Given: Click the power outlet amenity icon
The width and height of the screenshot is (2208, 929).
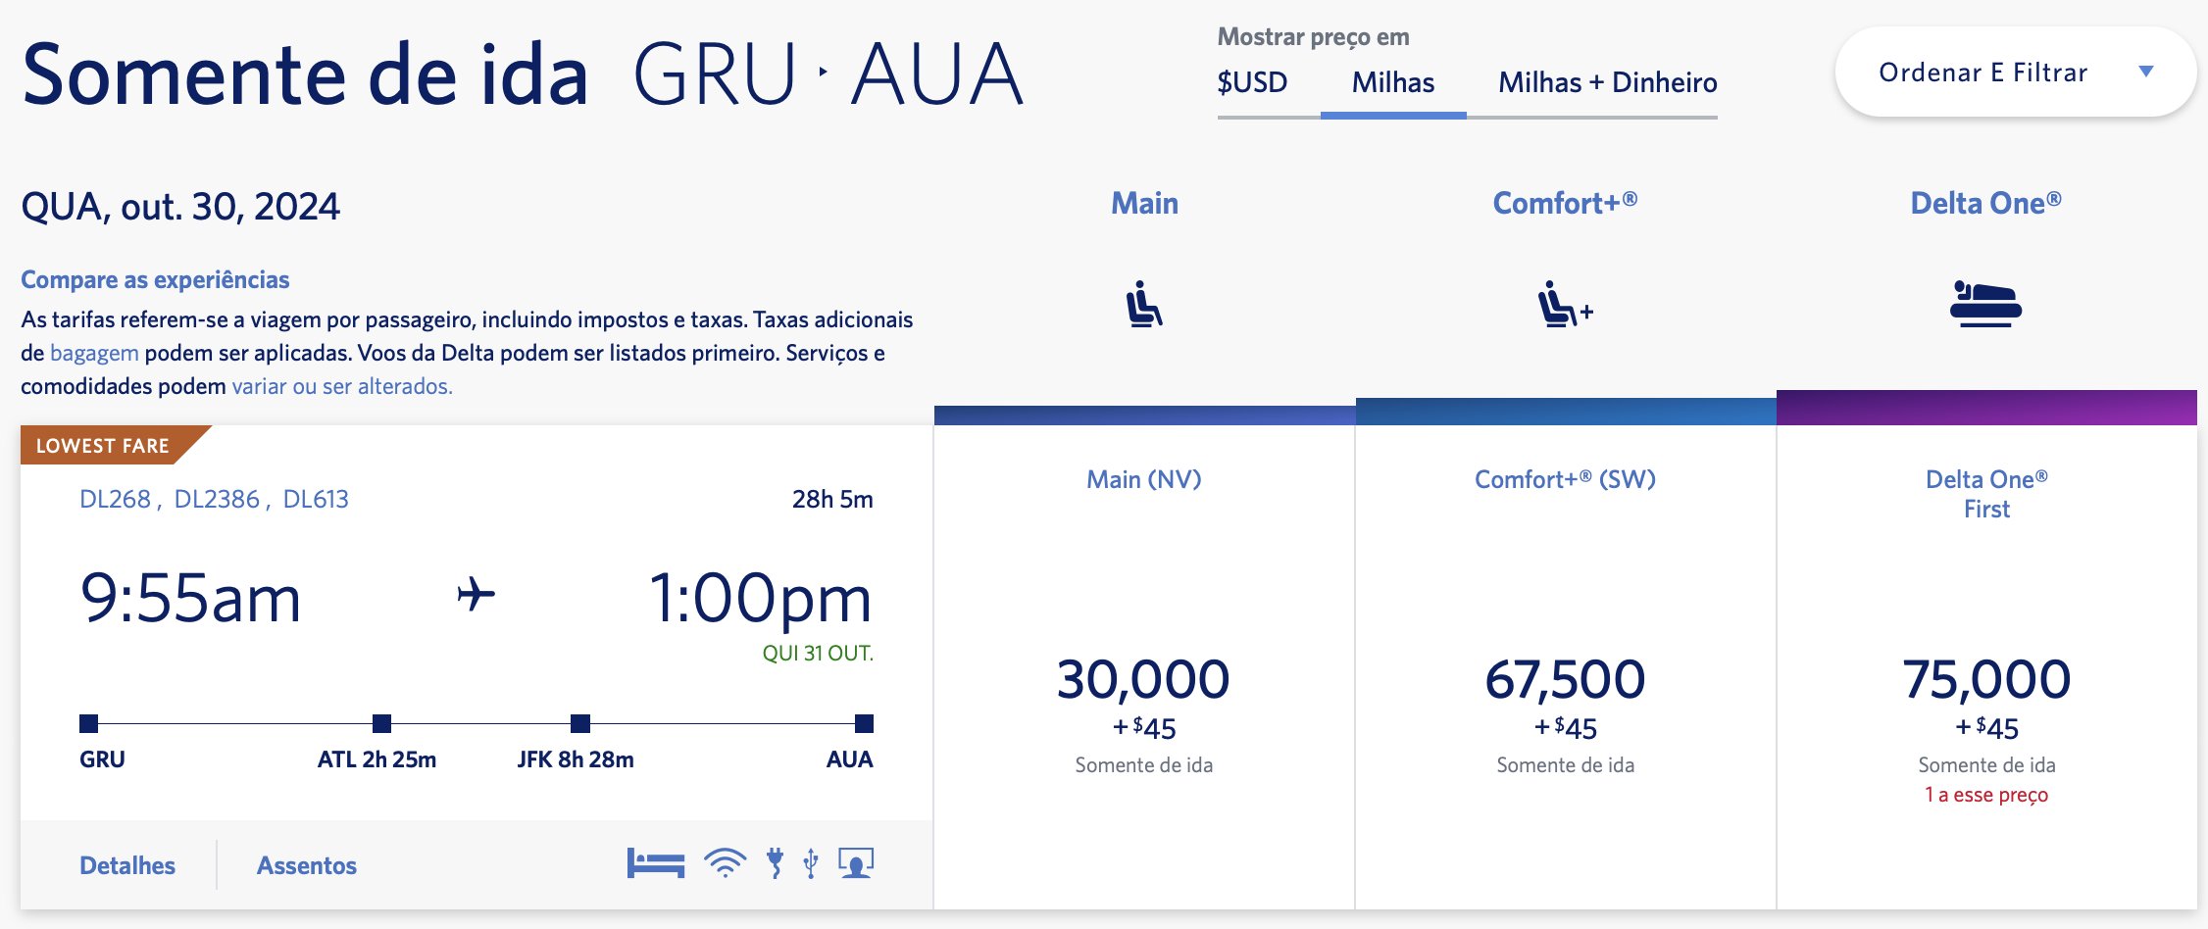Looking at the screenshot, I should tap(776, 863).
